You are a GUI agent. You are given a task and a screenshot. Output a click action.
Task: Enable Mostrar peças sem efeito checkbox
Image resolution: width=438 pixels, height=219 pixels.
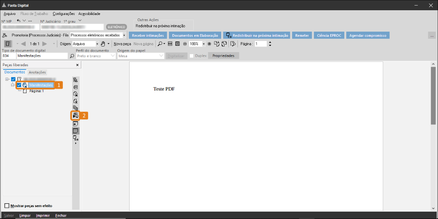[6, 205]
